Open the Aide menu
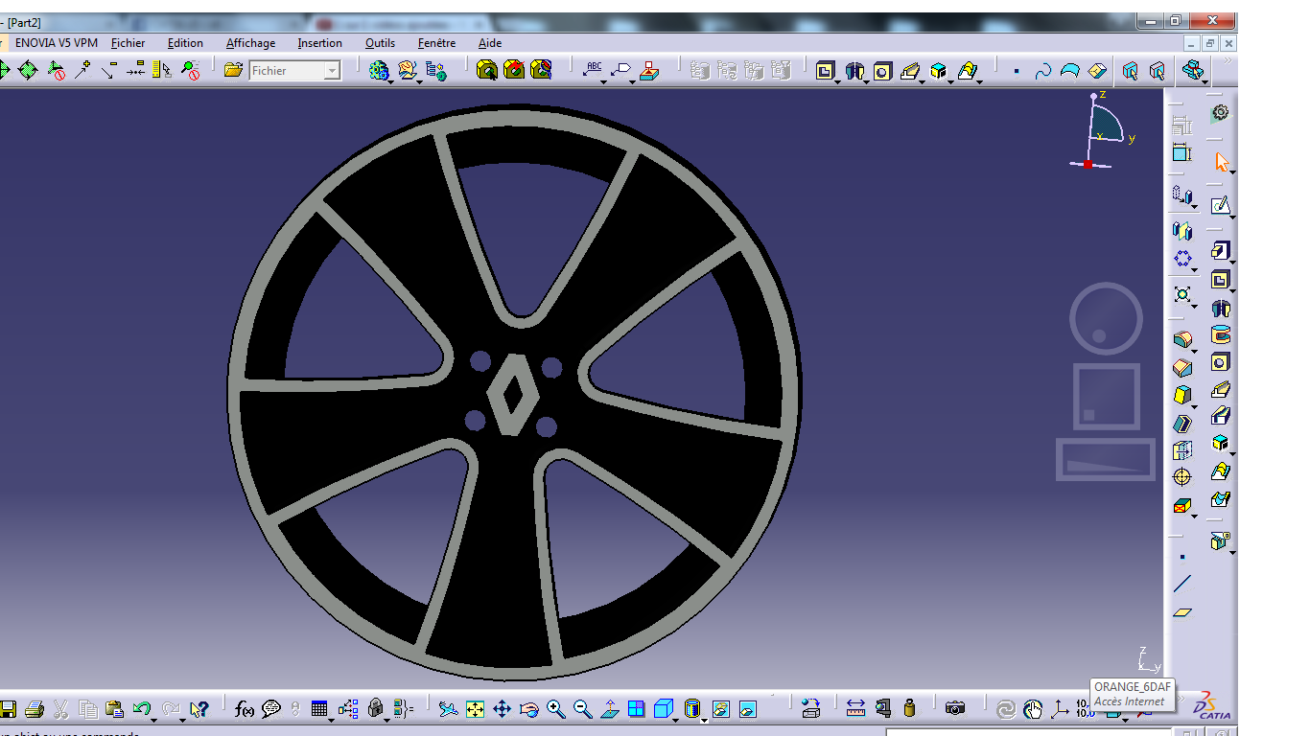 (489, 43)
